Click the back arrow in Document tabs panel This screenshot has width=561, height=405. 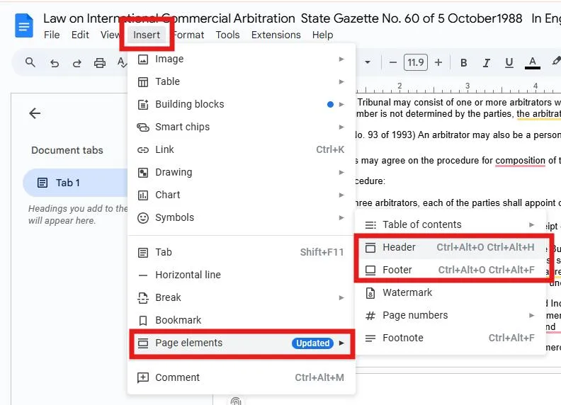(35, 113)
